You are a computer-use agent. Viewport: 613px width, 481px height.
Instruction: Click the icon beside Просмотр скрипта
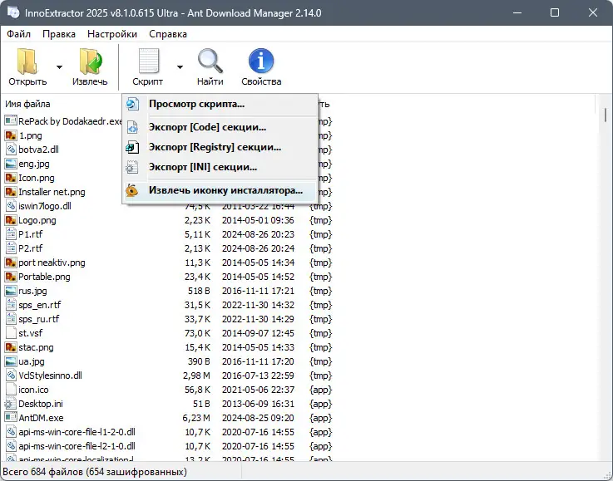(132, 104)
